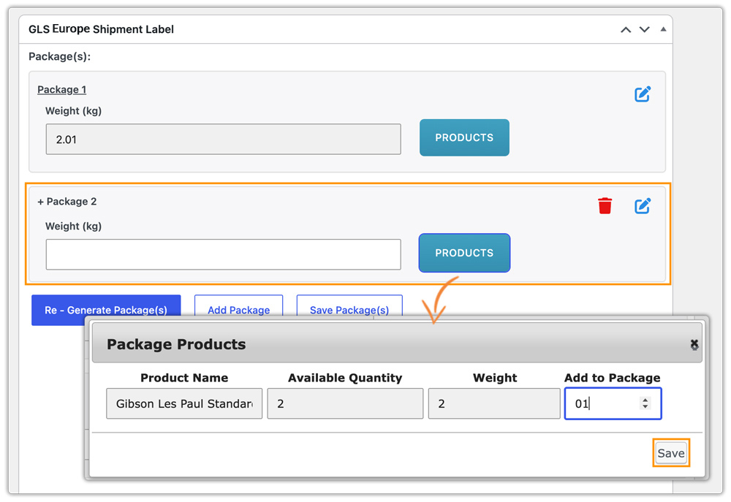The image size is (731, 502).
Task: Delete Package 2 using the red trash icon
Action: pyautogui.click(x=605, y=206)
